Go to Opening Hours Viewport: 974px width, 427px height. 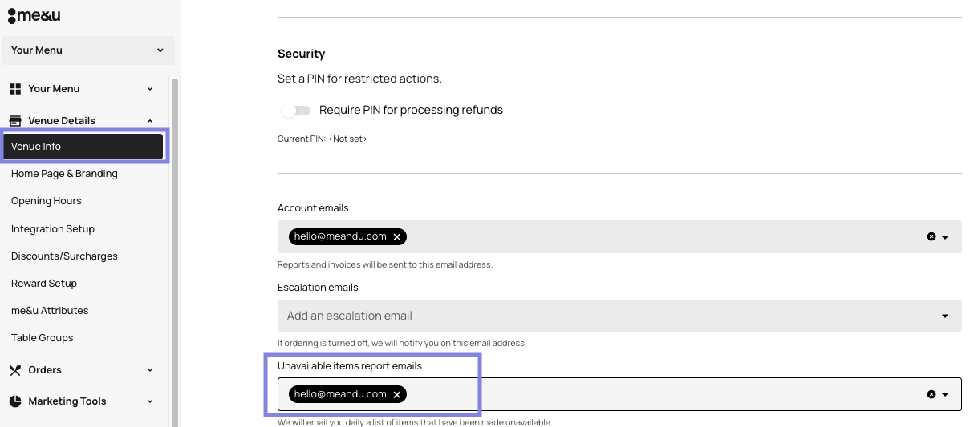click(x=47, y=201)
